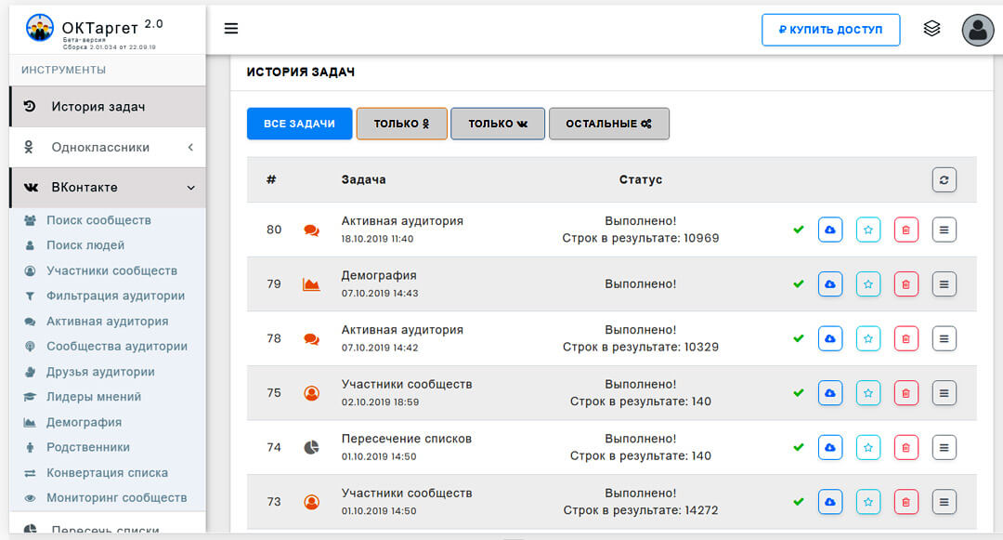Click the hamburger menu icon in header

231,29
